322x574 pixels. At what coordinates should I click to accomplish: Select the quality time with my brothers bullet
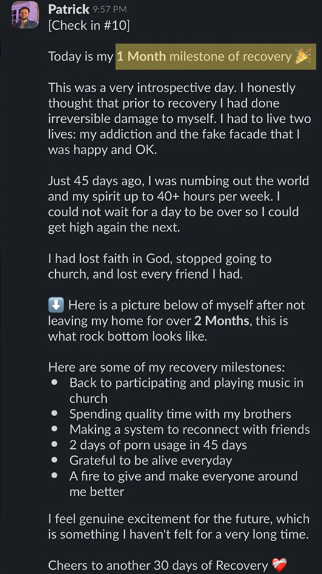(180, 414)
